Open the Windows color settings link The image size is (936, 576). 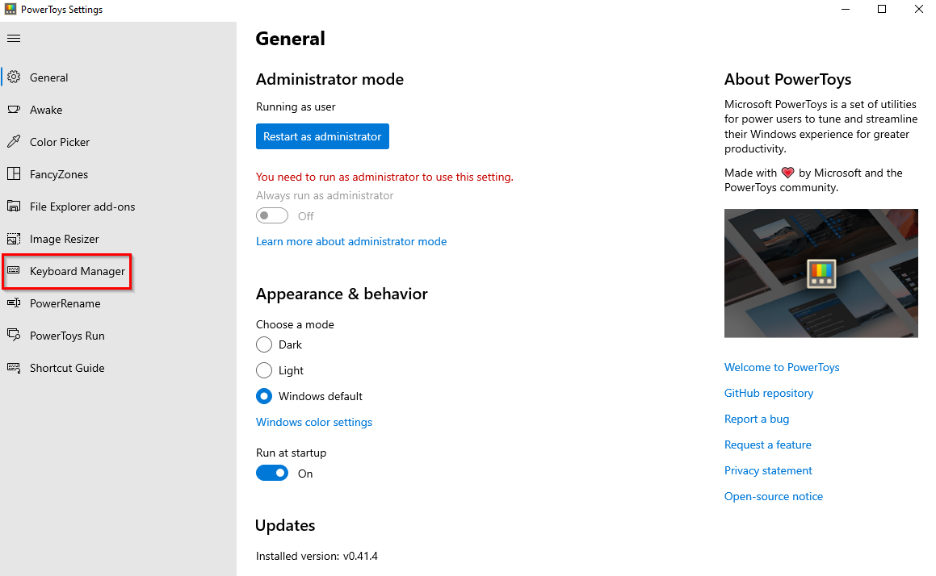314,422
